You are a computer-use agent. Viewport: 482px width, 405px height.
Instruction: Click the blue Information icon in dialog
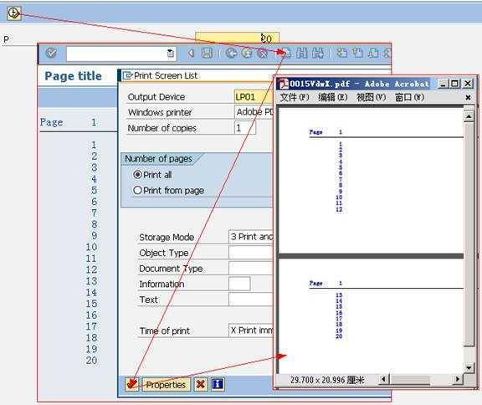(218, 384)
